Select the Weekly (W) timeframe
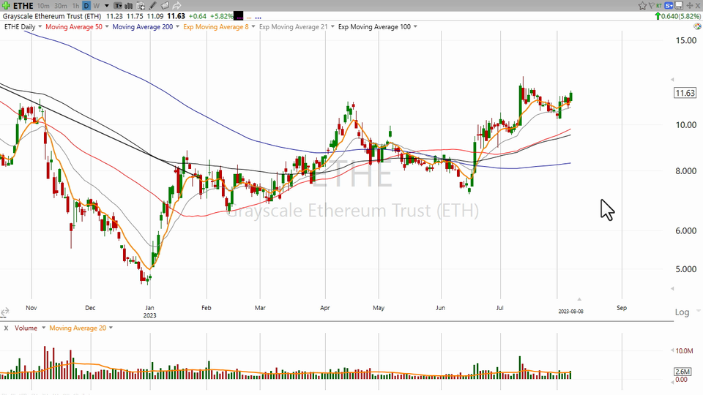Image resolution: width=703 pixels, height=395 pixels. [x=97, y=6]
